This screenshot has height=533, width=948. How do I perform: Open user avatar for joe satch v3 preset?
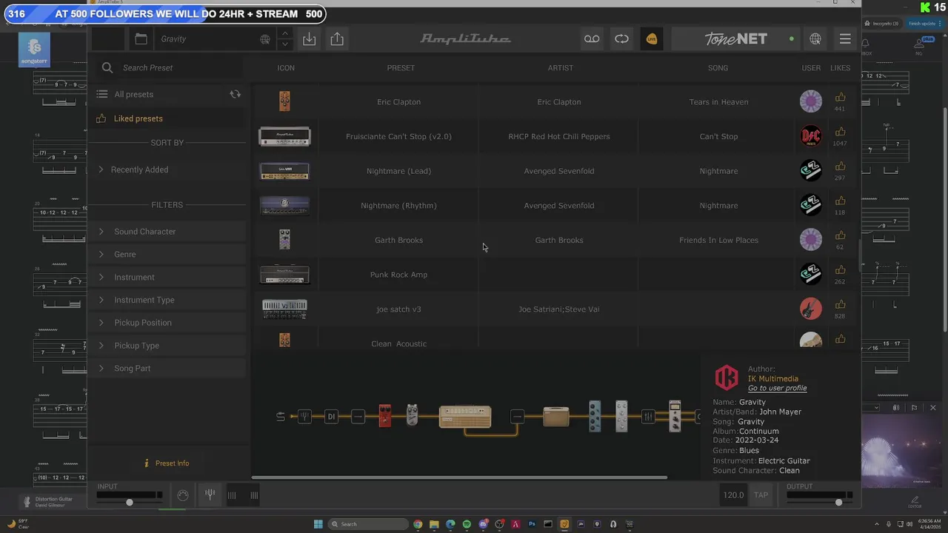[x=811, y=309]
